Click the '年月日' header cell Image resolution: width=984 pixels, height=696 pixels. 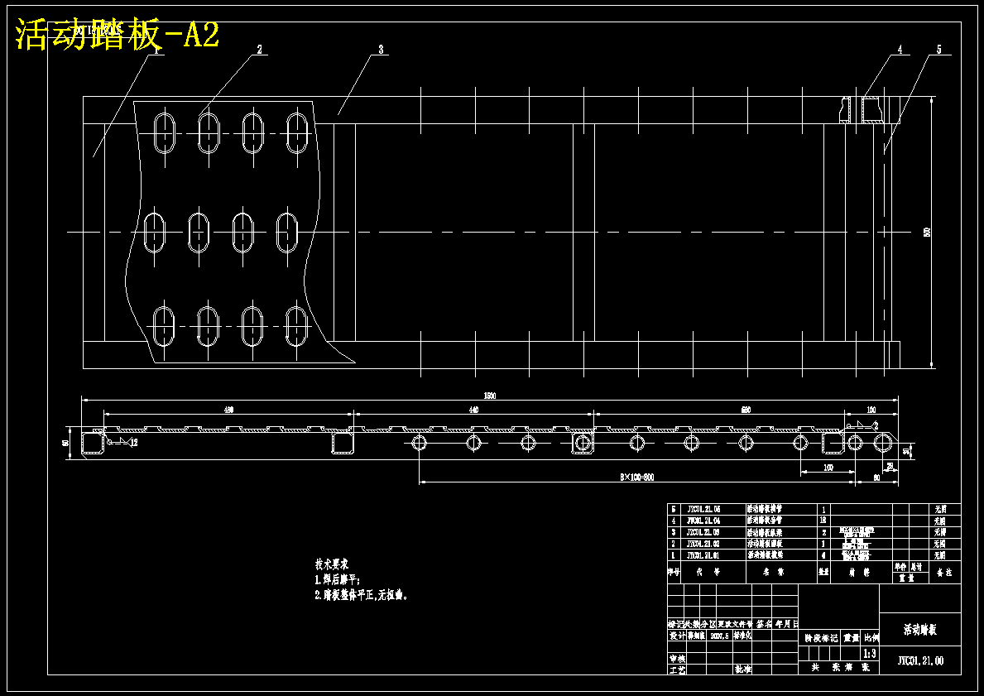click(x=786, y=625)
